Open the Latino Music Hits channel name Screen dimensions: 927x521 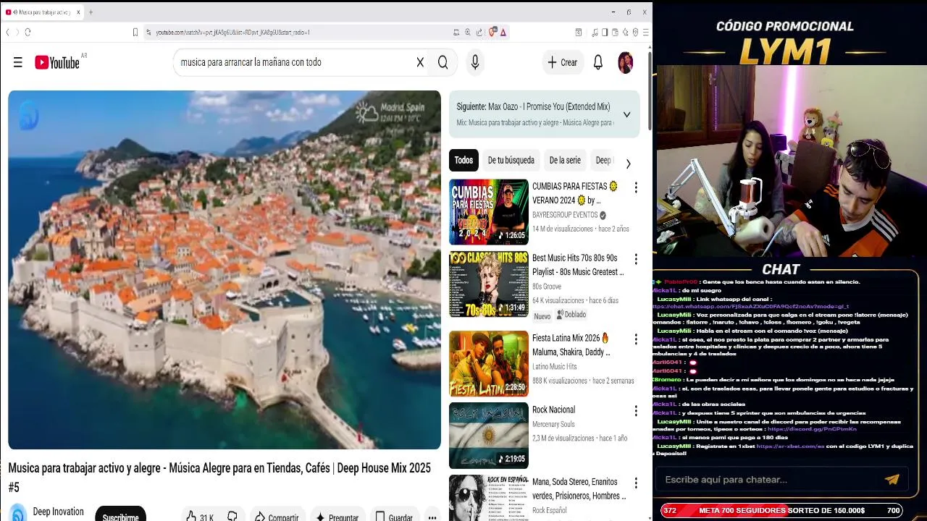tap(555, 367)
